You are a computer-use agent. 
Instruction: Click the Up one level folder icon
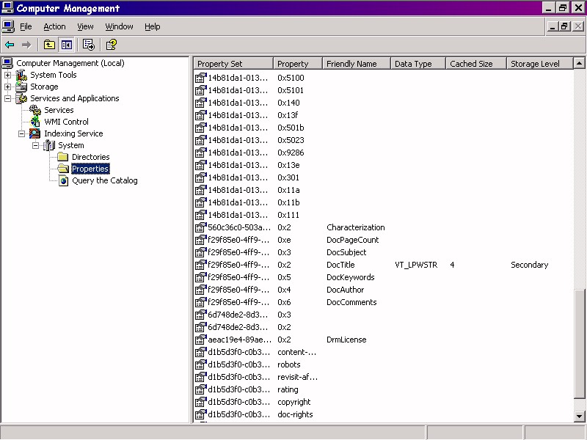49,45
